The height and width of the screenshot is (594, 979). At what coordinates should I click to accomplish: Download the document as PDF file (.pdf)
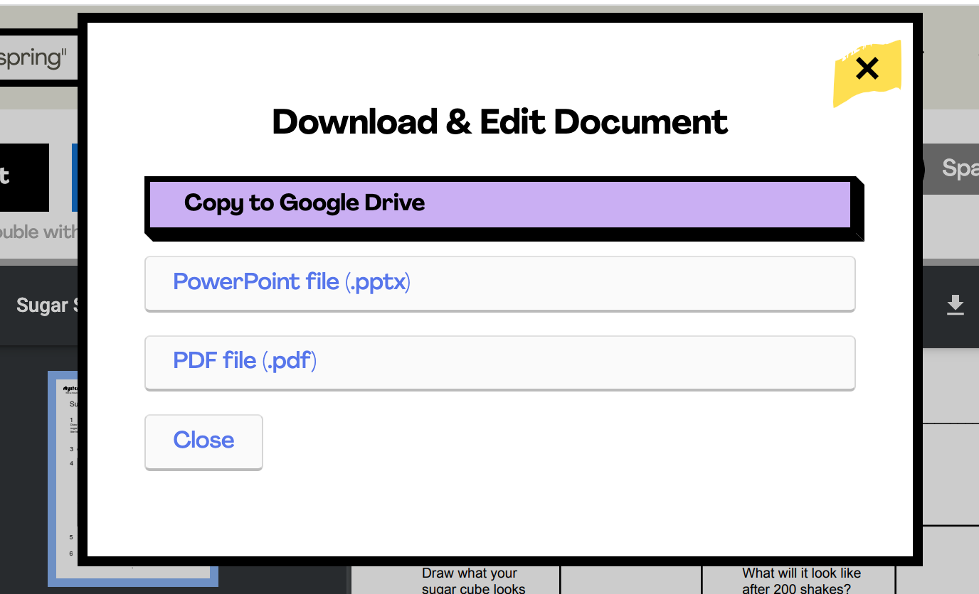tap(499, 362)
